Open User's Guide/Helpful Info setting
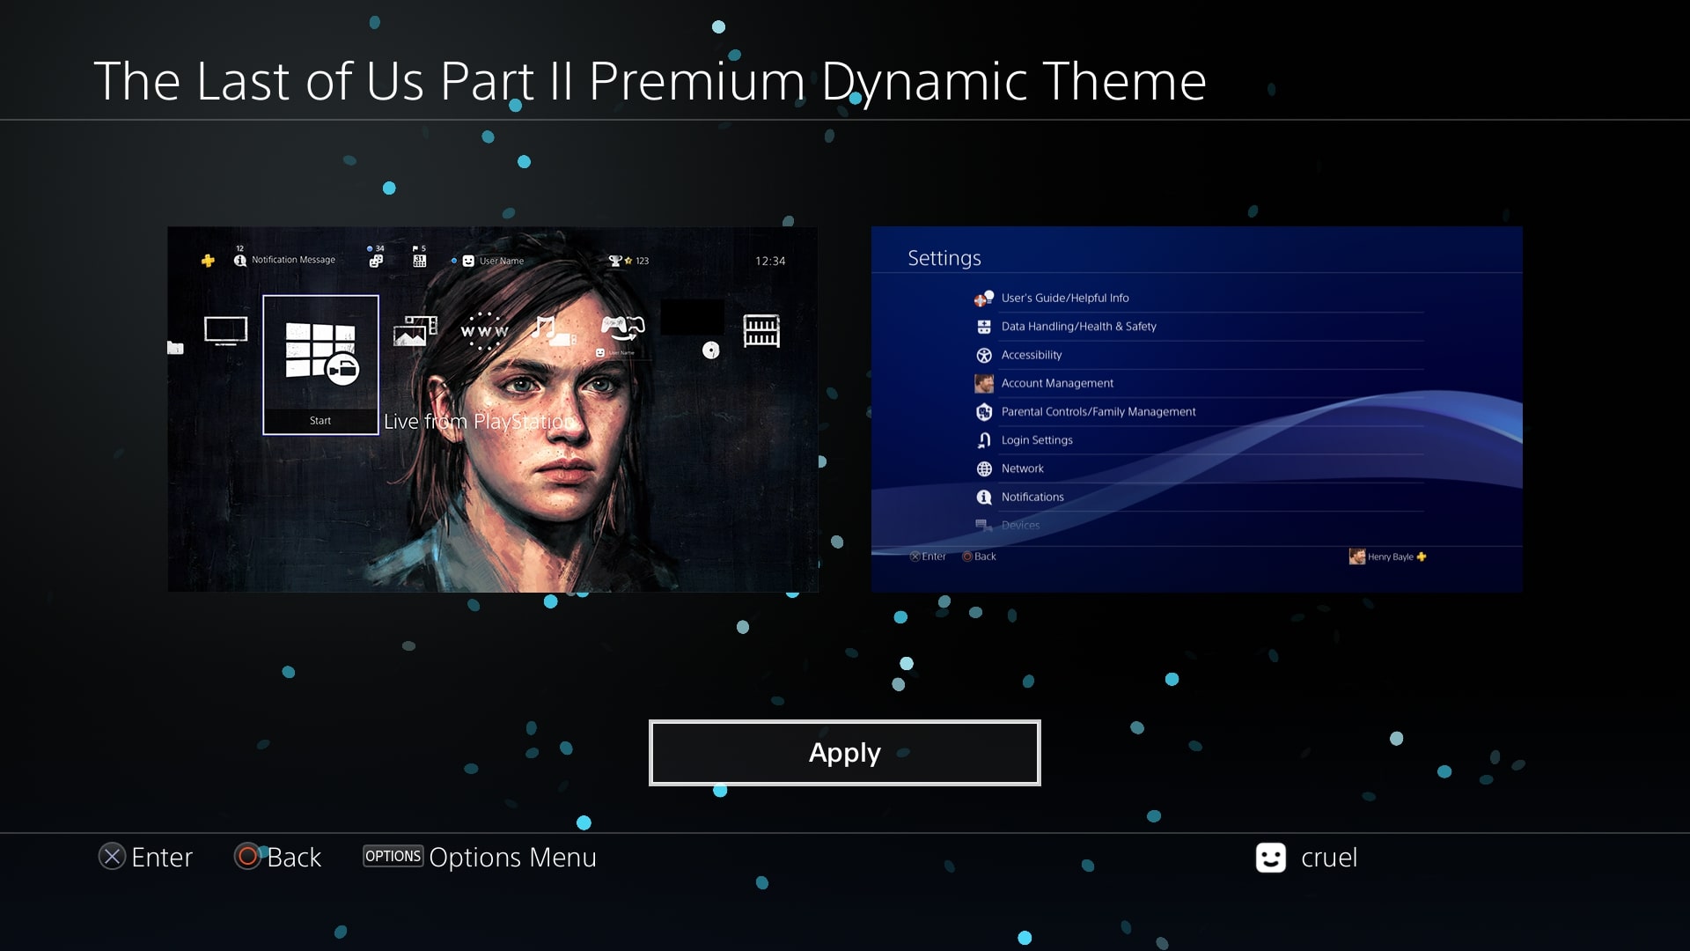Screen dimensions: 1690x951 tap(1066, 298)
